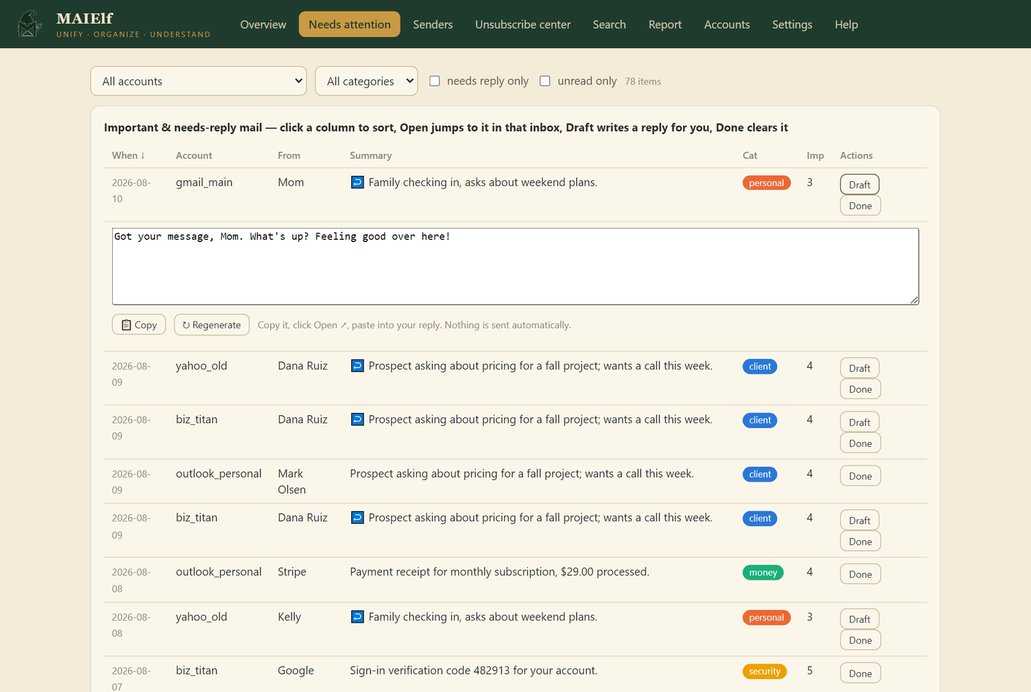Screen dimensions: 1031x692
Task: Click the gmail_main account cell
Action: tap(204, 182)
